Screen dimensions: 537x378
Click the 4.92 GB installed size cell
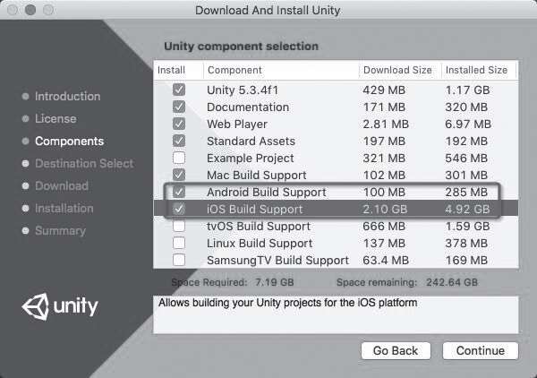tap(467, 209)
